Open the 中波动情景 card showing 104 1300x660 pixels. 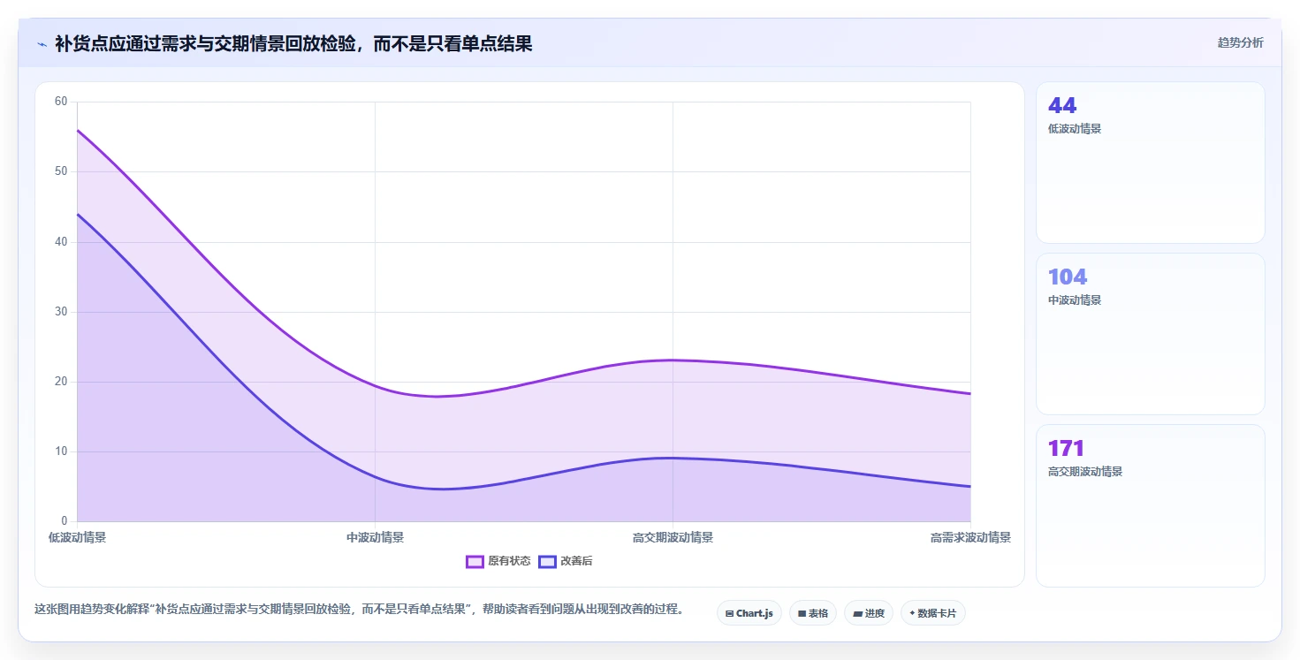tap(1150, 334)
